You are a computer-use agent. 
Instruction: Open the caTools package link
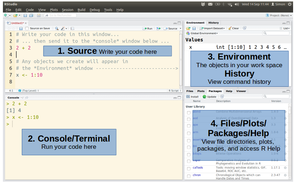pyautogui.click(x=198, y=168)
